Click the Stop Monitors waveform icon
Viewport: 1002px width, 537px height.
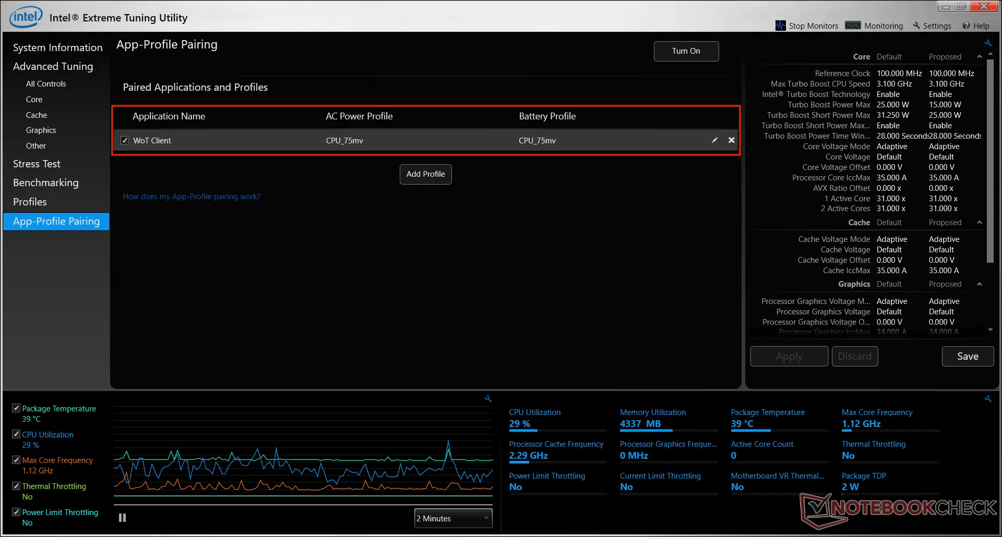(x=780, y=26)
